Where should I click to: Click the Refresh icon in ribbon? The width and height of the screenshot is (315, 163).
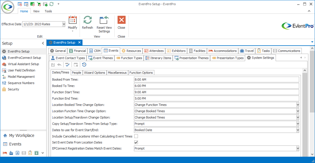[x=87, y=20]
